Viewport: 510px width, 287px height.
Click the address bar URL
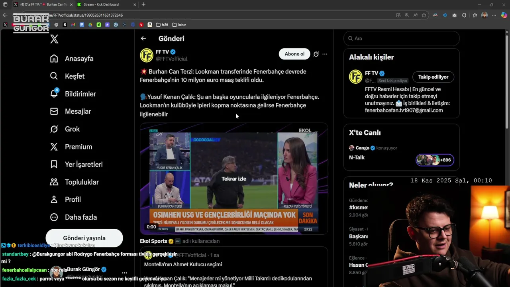[76, 15]
